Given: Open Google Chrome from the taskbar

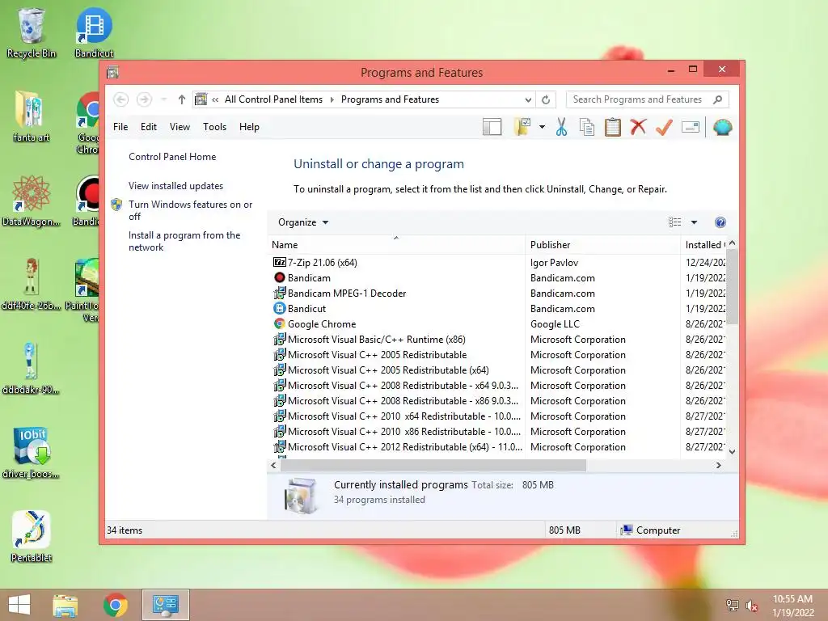Looking at the screenshot, I should [115, 605].
